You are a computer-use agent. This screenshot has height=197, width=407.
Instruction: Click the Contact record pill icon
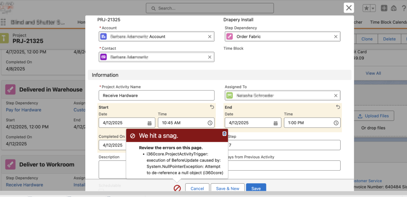click(103, 57)
